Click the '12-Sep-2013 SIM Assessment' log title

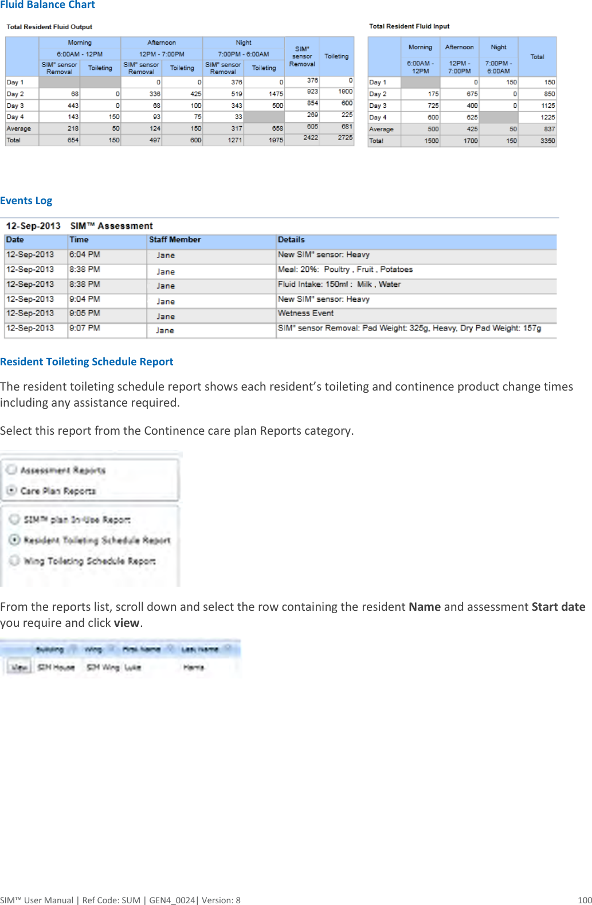[x=79, y=226]
